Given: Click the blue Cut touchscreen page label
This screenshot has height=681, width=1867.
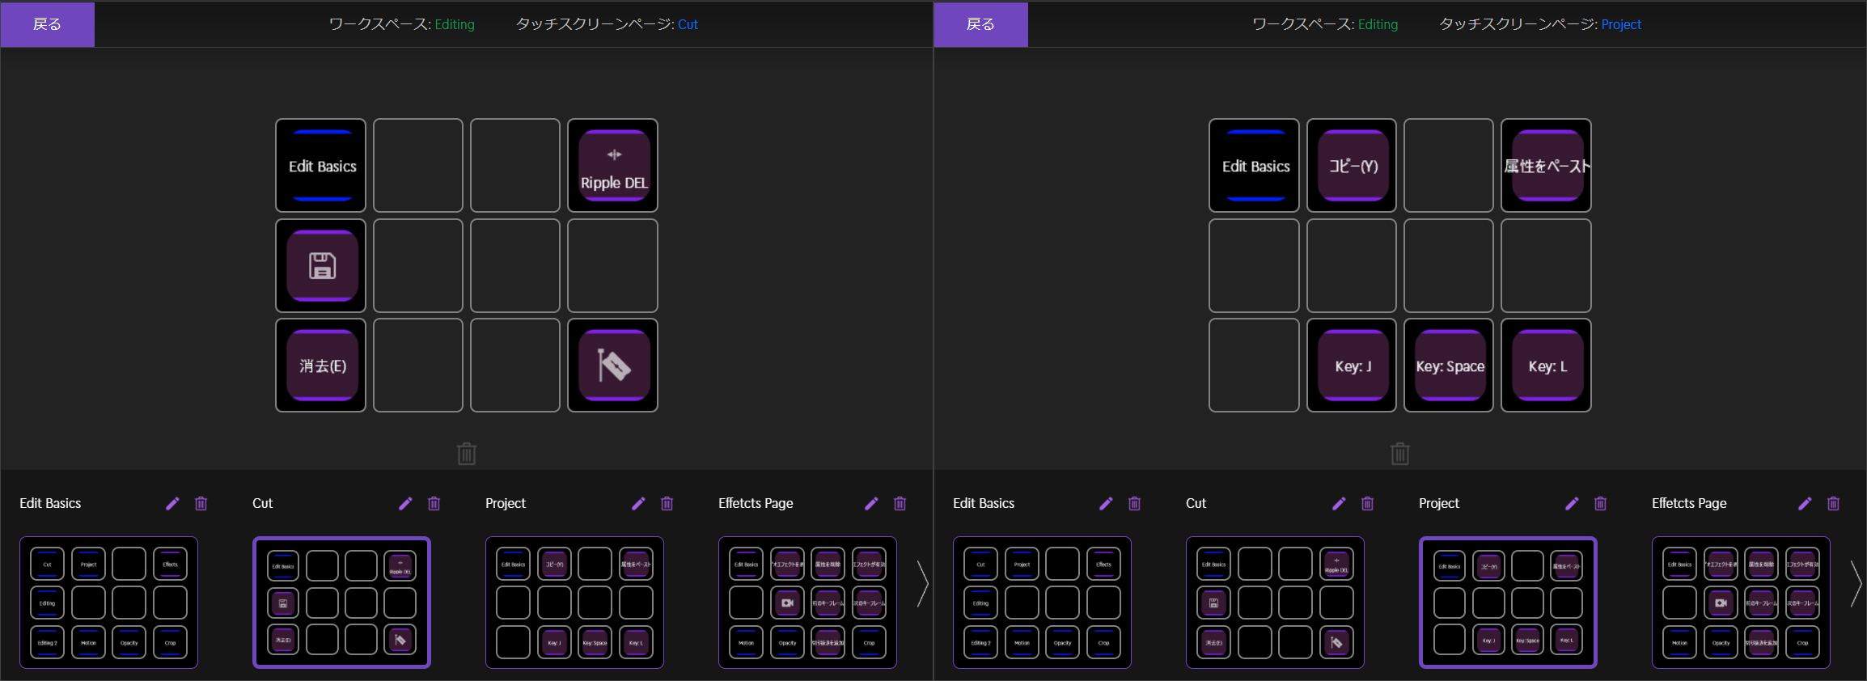Looking at the screenshot, I should click(x=688, y=24).
